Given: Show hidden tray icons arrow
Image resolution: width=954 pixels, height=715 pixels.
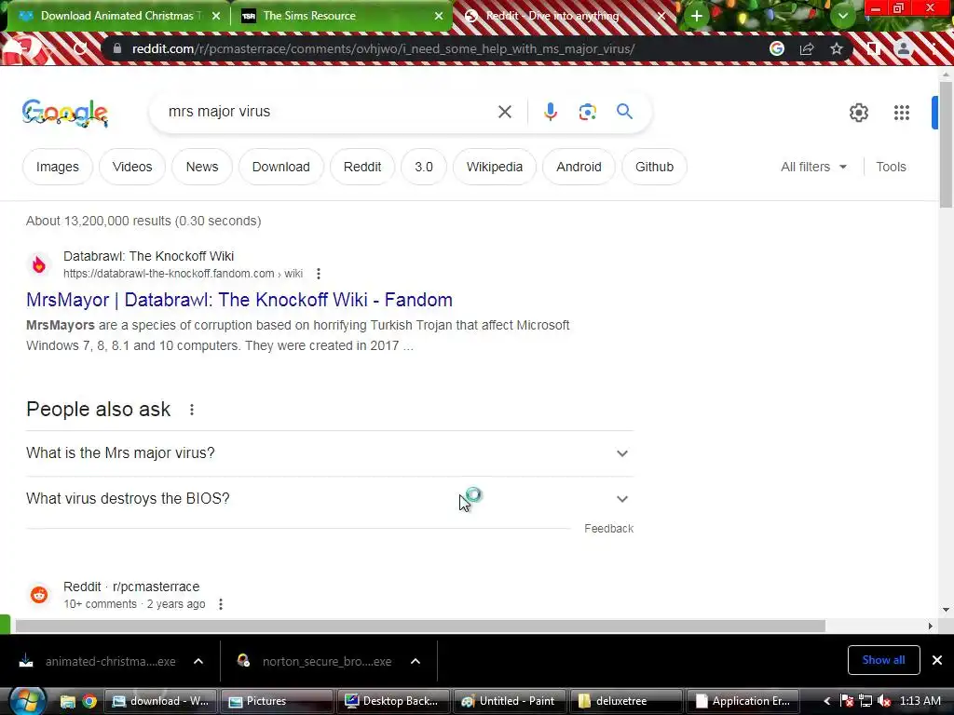Looking at the screenshot, I should [827, 701].
